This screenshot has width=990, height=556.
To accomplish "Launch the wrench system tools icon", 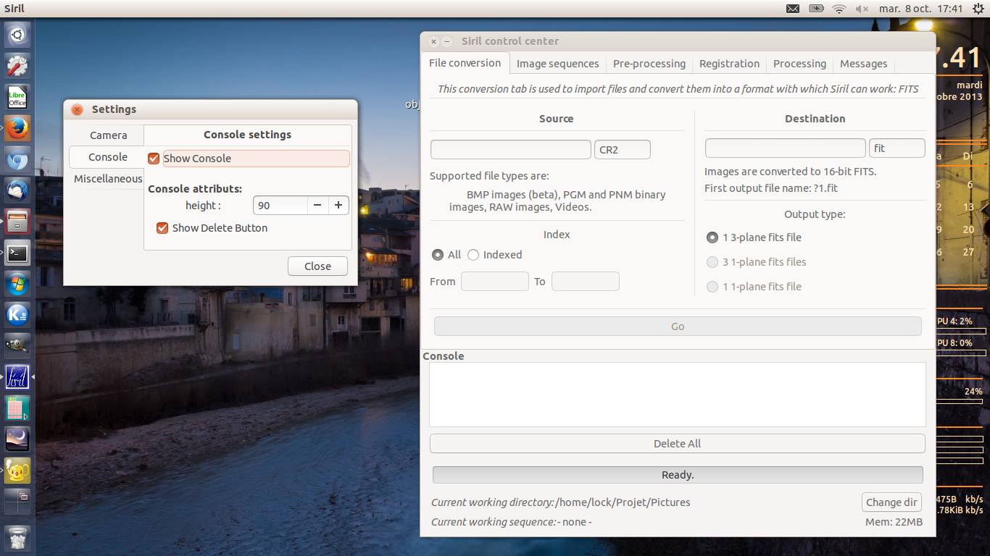I will click(x=17, y=66).
